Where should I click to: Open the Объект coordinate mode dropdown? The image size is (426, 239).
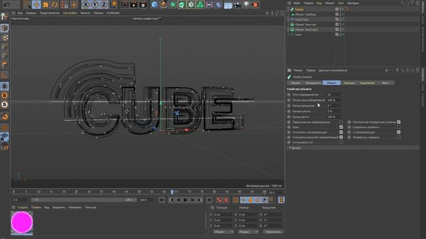tap(223, 232)
